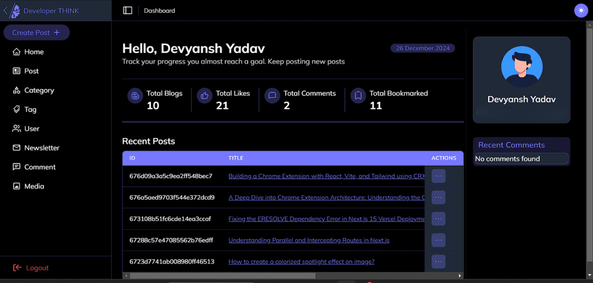Open post link A Deep Dive into Chrome Extension
Screen dimensions: 593x283
326,197
